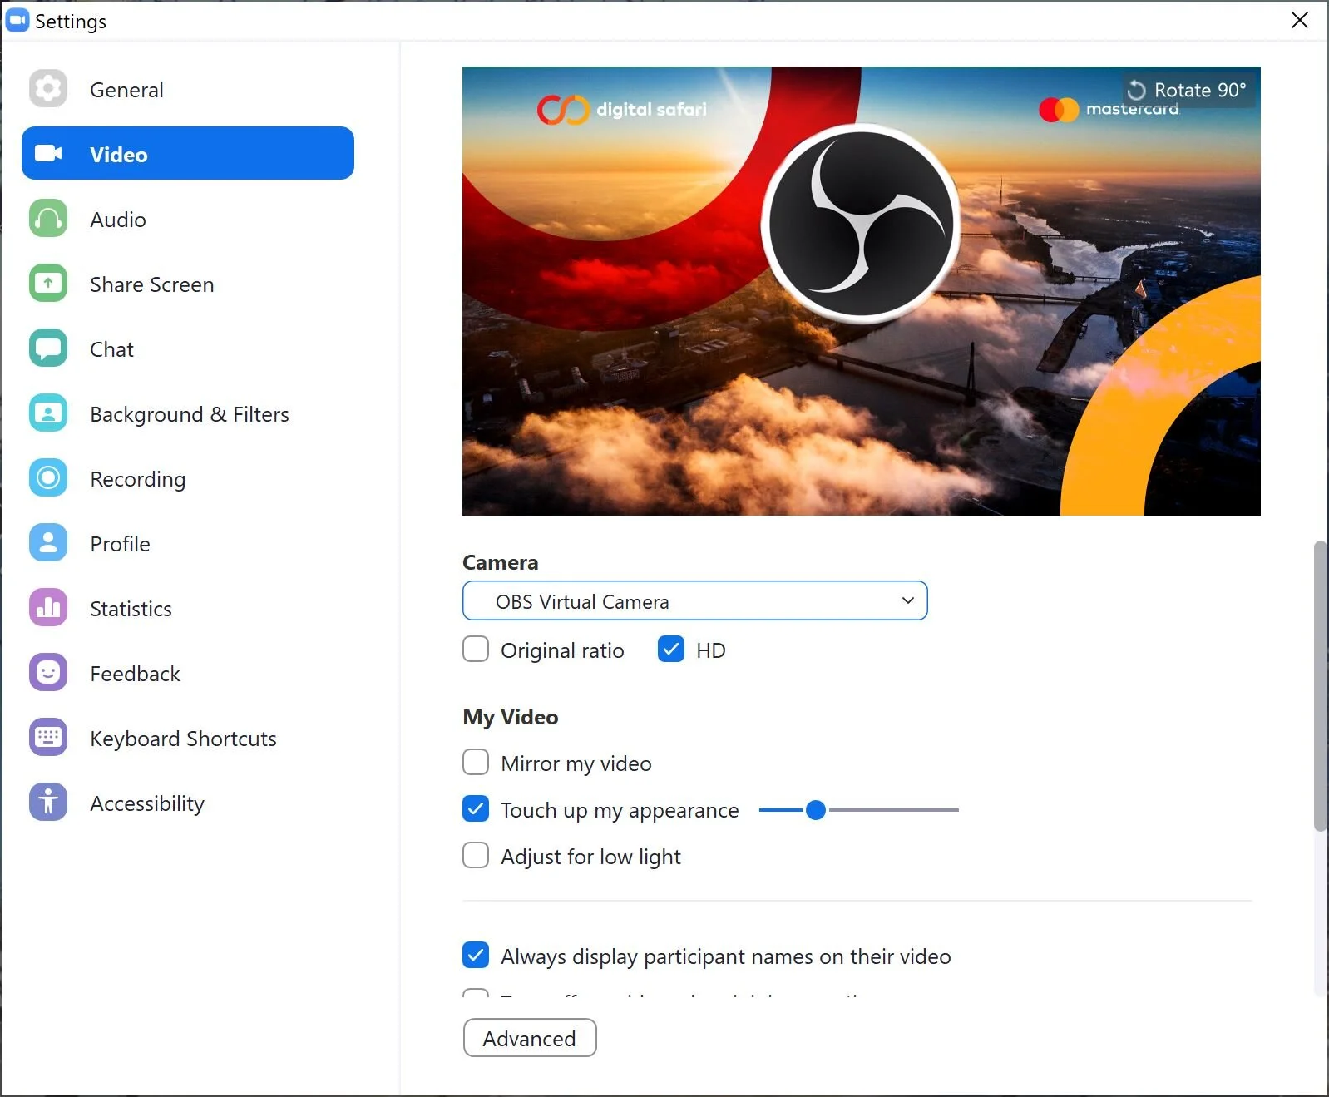Select the Video settings section
Screen dimensions: 1329x1097
click(188, 154)
